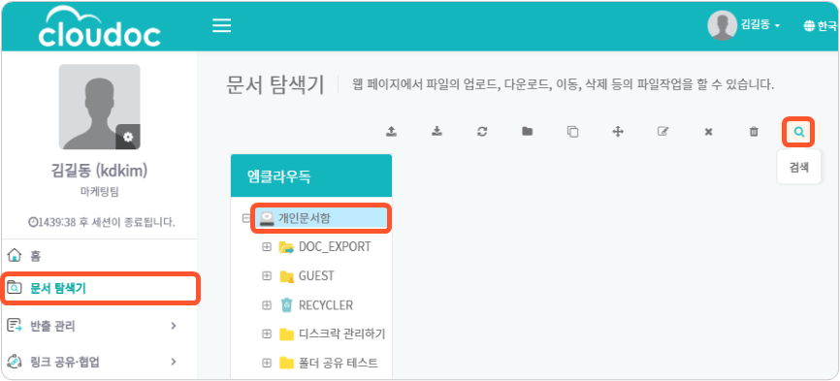The height and width of the screenshot is (381, 840).
Task: Expand the 링크 공유·협업 chevron
Action: pos(173,362)
